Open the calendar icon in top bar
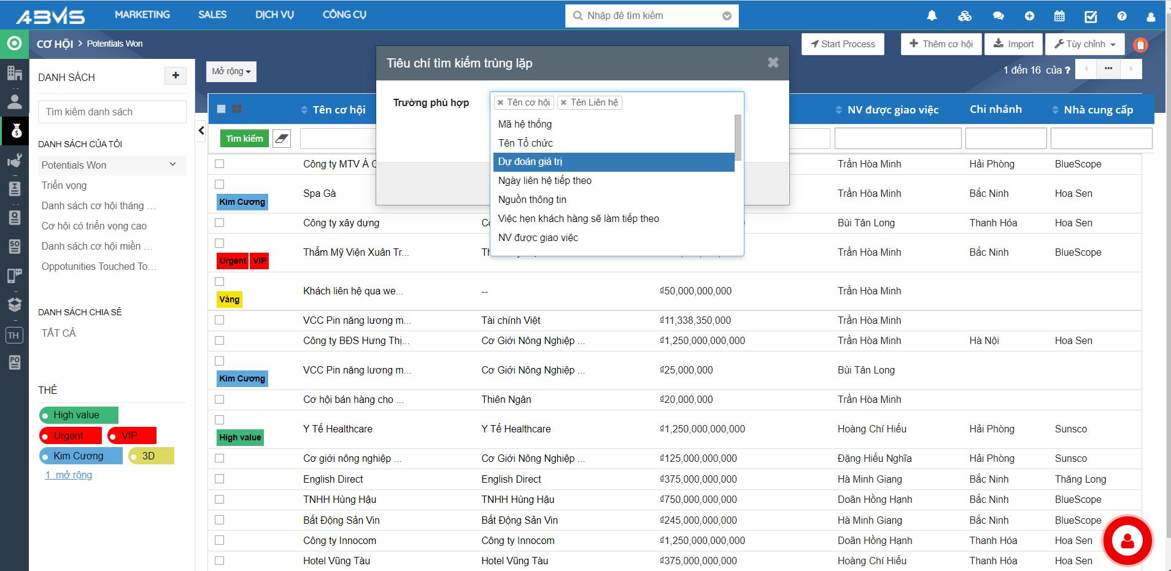Viewport: 1171px width, 571px height. (x=1059, y=16)
